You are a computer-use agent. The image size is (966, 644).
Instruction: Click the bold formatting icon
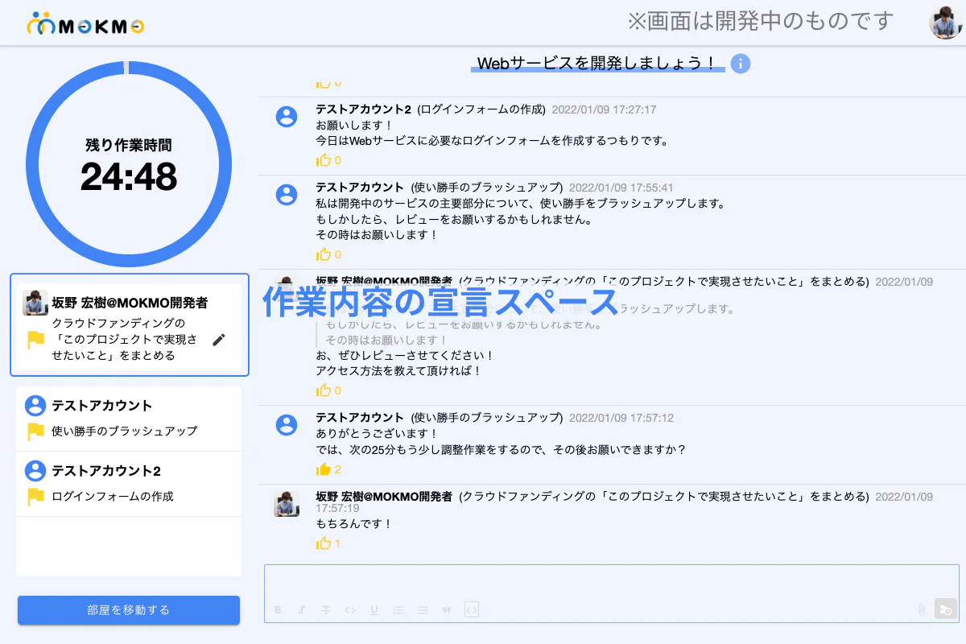click(278, 610)
